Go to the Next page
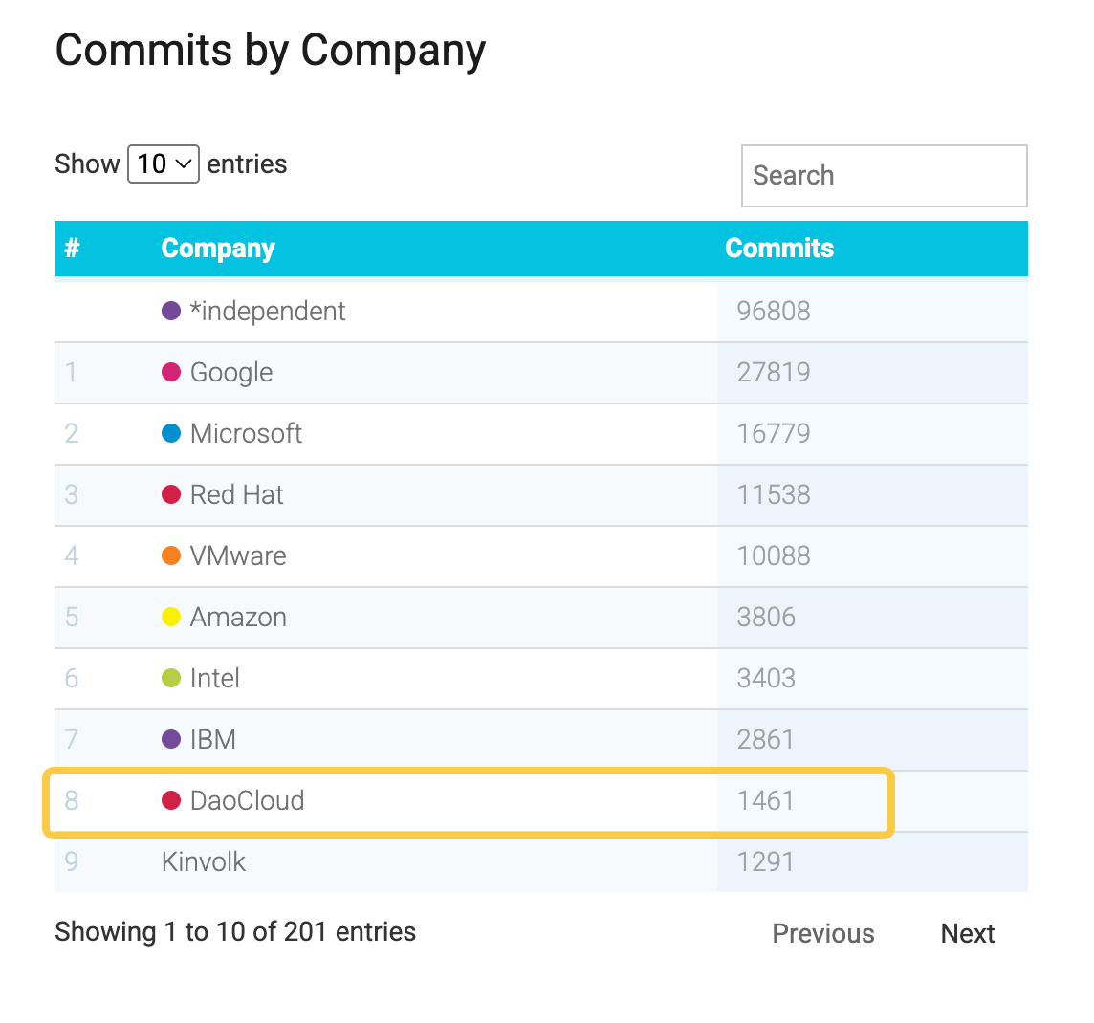1094x1023 pixels. coord(968,933)
